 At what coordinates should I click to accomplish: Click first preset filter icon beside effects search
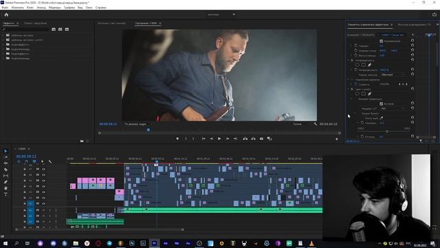point(54,29)
